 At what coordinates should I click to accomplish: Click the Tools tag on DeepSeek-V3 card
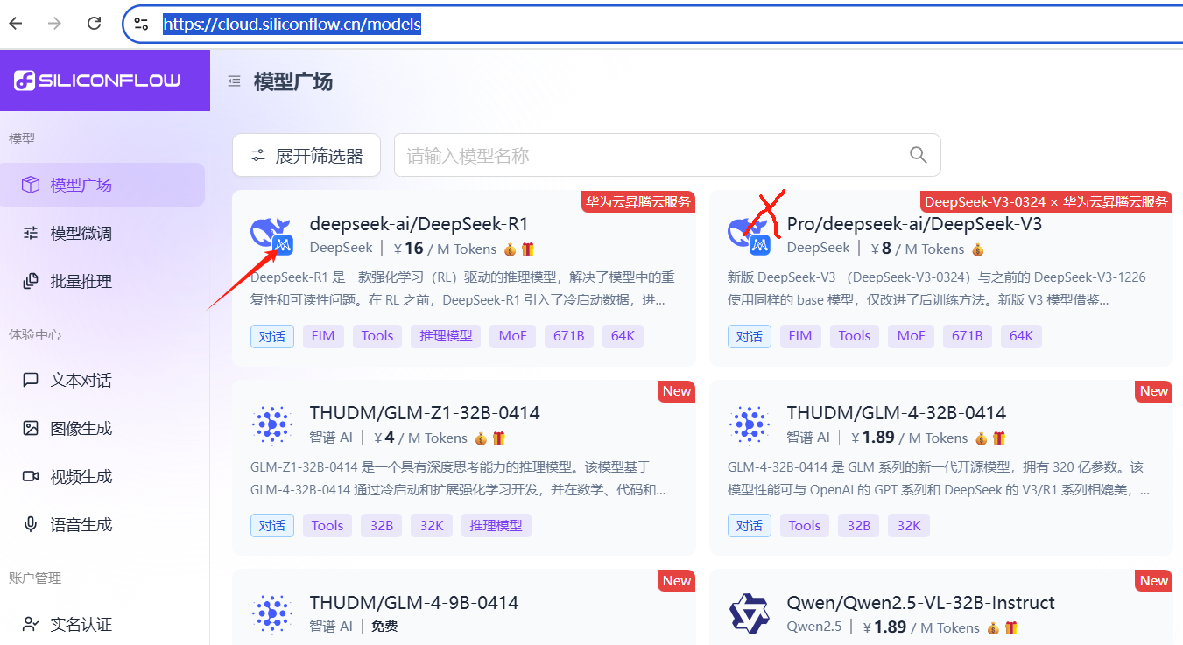[x=854, y=335]
